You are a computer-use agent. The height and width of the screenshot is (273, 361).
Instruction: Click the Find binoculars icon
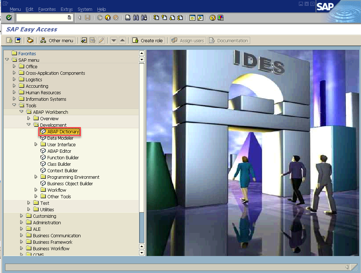pos(136,17)
